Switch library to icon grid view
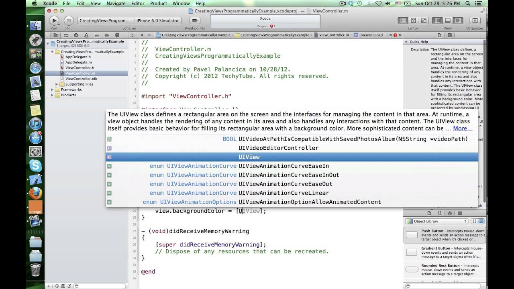The width and height of the screenshot is (514, 289). 474,221
